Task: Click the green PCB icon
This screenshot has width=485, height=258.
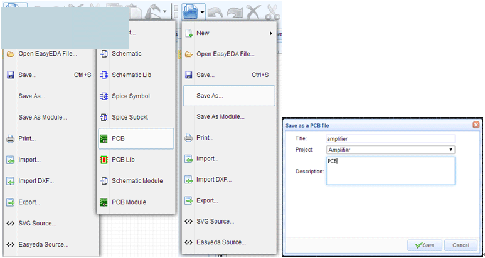Action: (104, 139)
